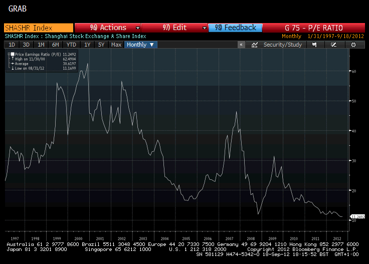Click the 2000 year label on axis

[78, 238]
